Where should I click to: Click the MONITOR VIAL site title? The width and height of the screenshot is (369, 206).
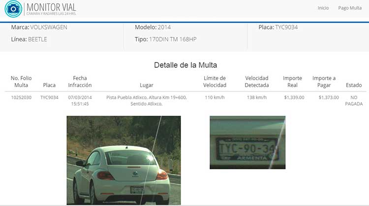[x=51, y=7]
